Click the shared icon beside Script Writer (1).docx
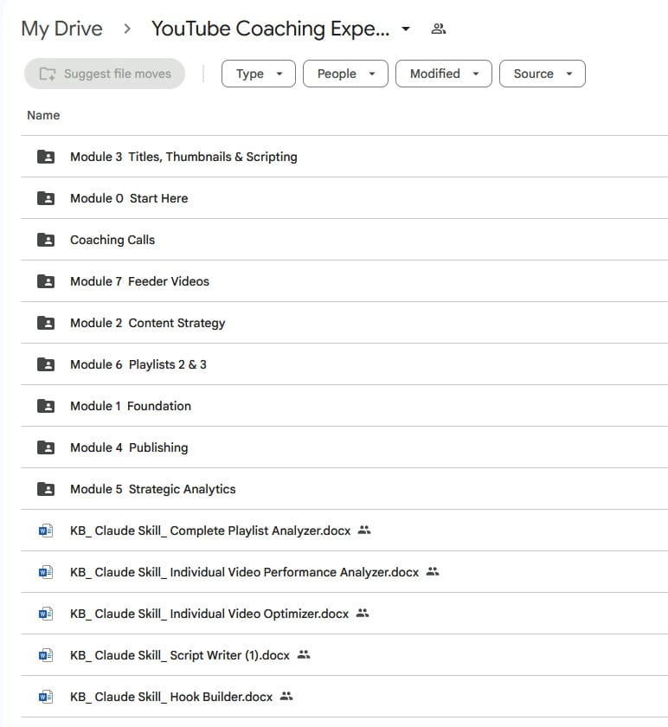The width and height of the screenshot is (668, 727). pos(304,654)
